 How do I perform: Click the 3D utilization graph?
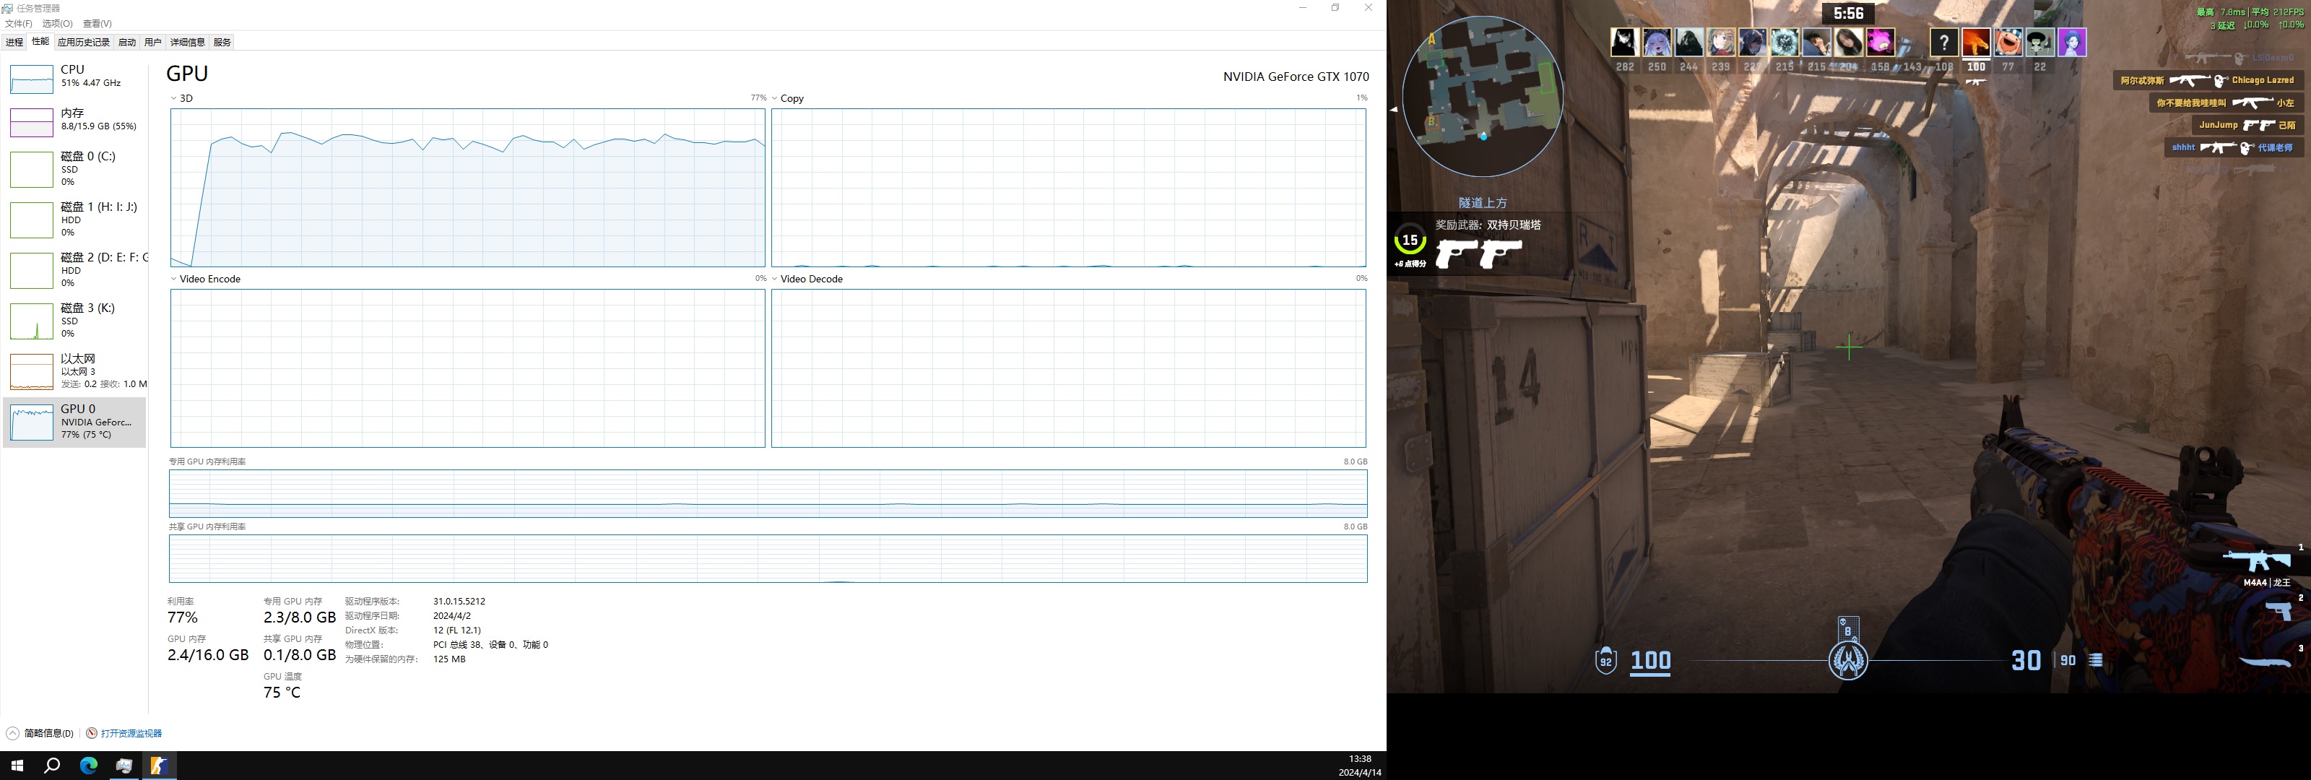point(467,188)
